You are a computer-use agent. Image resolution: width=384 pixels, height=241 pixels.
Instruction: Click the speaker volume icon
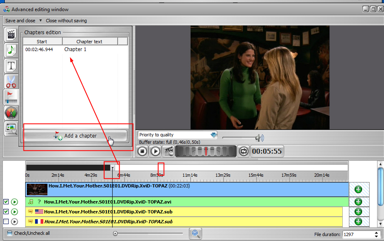[259, 138]
